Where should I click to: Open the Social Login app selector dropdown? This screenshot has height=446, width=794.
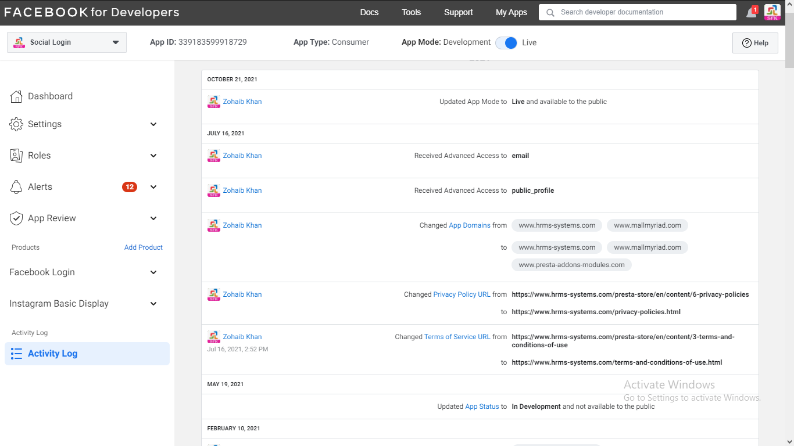coord(67,42)
